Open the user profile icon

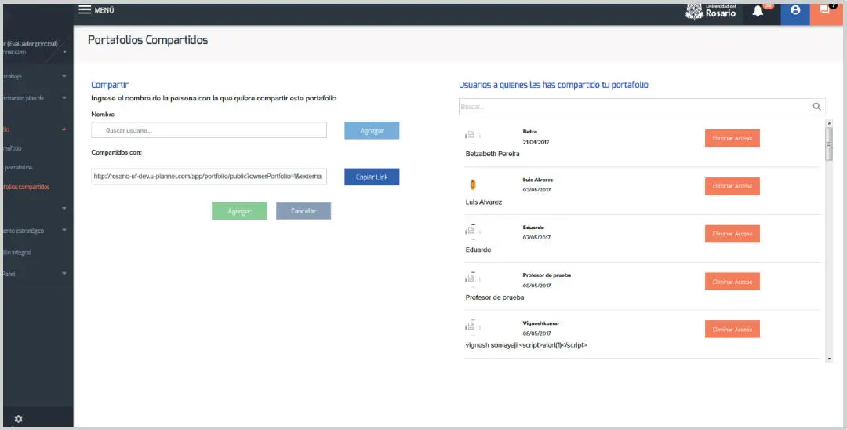tap(795, 10)
